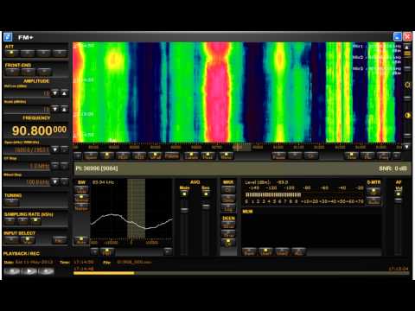Image resolution: width=415 pixels, height=311 pixels.
Task: Click the shaded filter passband in BW display
Action: [137, 209]
